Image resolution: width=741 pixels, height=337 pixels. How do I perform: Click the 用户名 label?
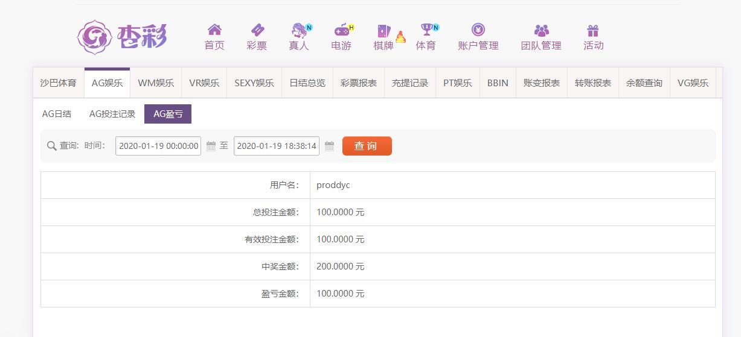[284, 185]
